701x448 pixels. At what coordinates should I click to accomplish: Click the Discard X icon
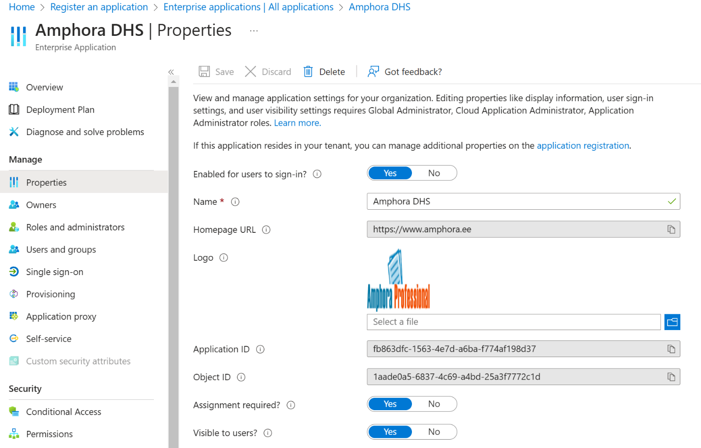click(x=250, y=72)
